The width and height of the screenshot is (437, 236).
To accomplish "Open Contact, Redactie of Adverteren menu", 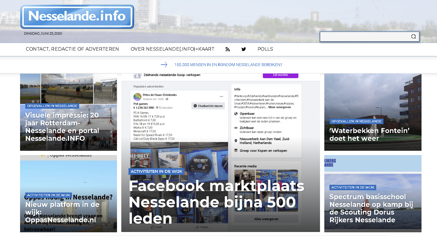I will click(72, 49).
